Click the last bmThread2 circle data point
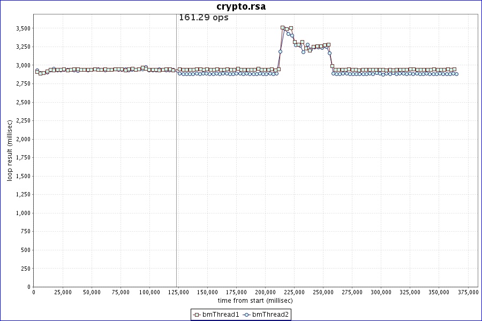482x321 pixels. pyautogui.click(x=456, y=74)
